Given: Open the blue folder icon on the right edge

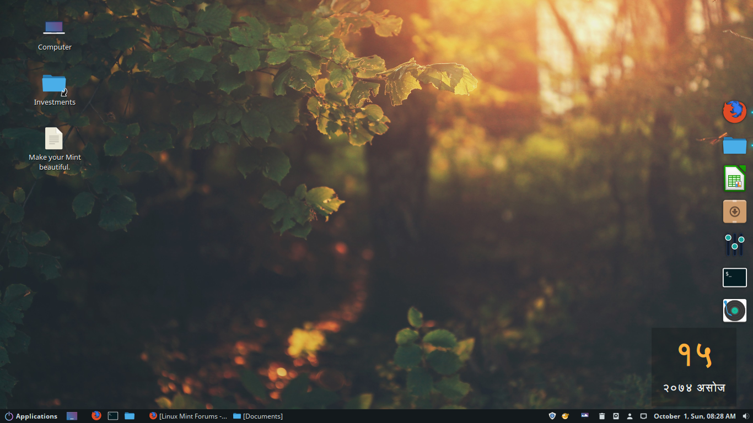Looking at the screenshot, I should 734,145.
